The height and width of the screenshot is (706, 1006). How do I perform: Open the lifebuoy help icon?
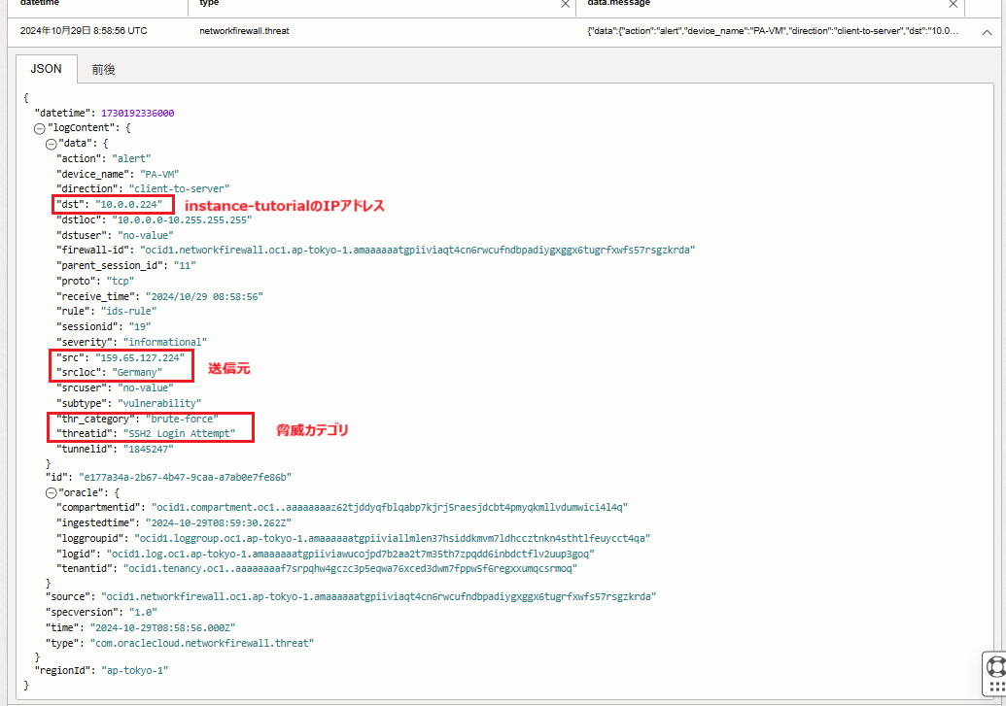[x=995, y=666]
